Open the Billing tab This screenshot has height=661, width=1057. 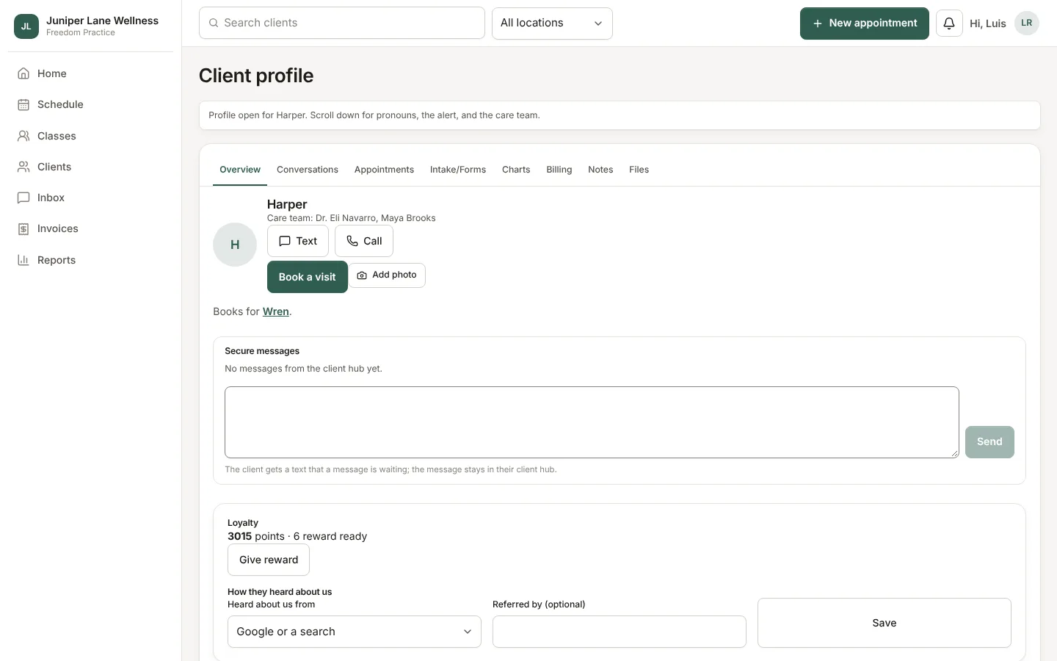point(559,170)
